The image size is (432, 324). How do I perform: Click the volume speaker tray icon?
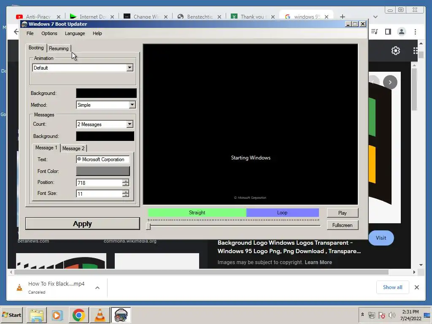pos(392,315)
